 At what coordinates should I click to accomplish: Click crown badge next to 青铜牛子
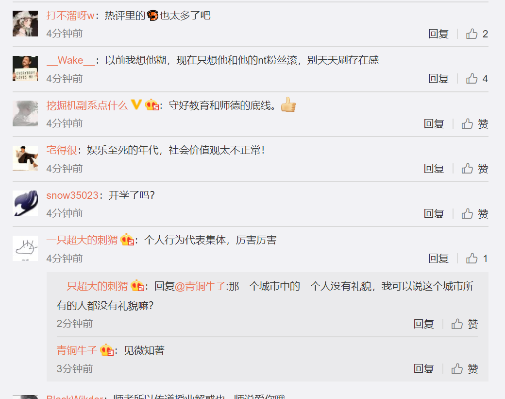point(107,350)
